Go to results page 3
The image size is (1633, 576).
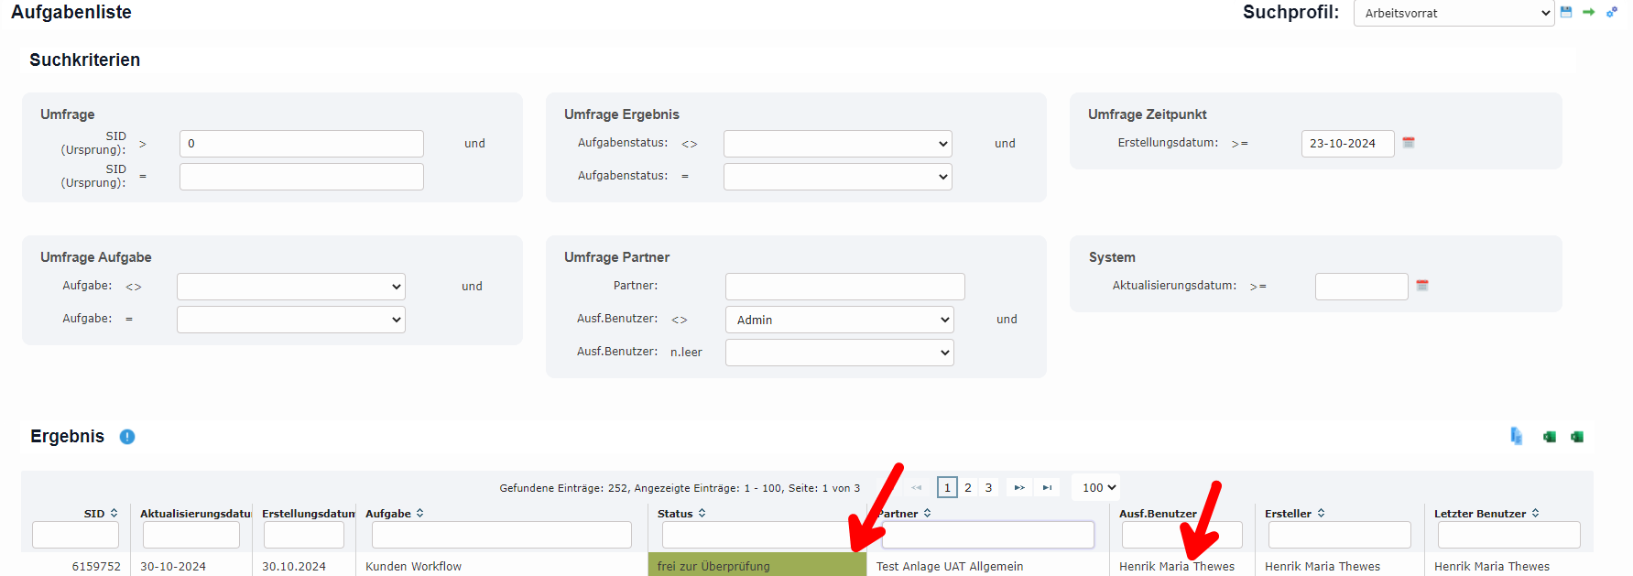coord(988,488)
